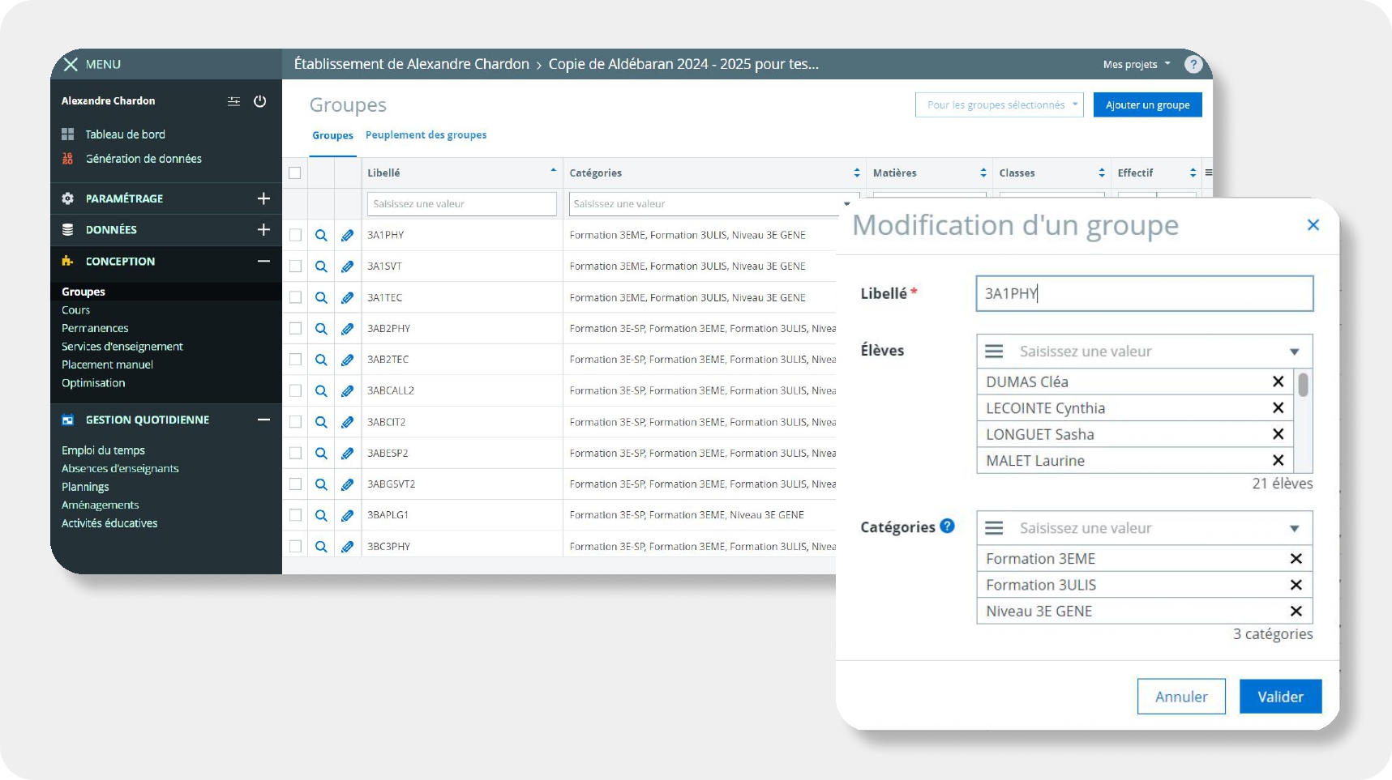
Task: Go to Cours in sidebar
Action: pos(75,310)
